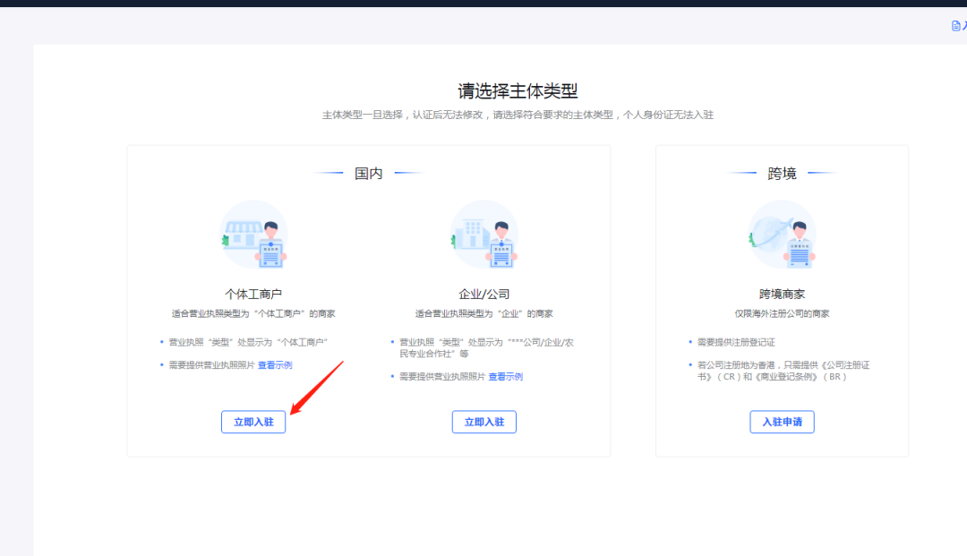Click the 主体类型一旦选择 notice text

[x=518, y=115]
